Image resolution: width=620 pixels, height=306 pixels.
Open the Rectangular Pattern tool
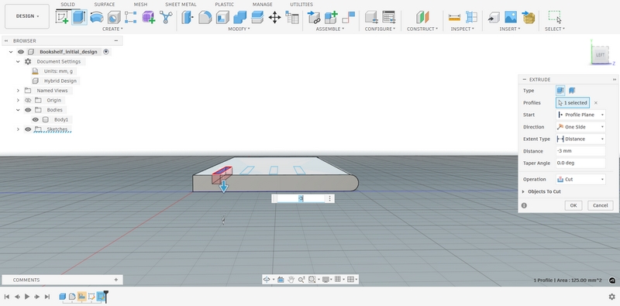[x=131, y=17]
